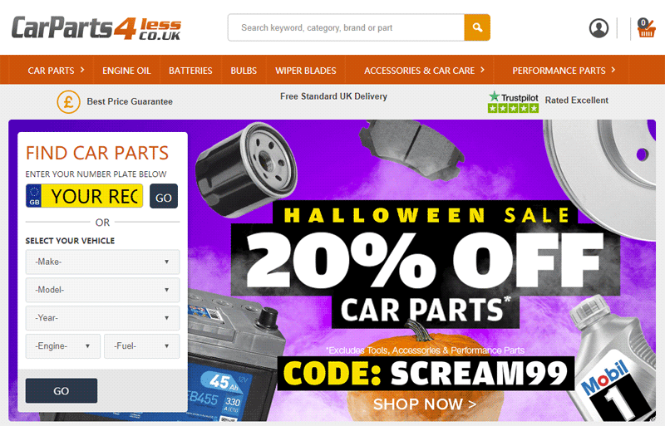The image size is (665, 426).
Task: Click the pound sign Best Price icon
Action: [69, 102]
